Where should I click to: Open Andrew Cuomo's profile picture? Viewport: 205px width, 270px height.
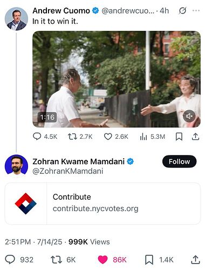point(16,19)
